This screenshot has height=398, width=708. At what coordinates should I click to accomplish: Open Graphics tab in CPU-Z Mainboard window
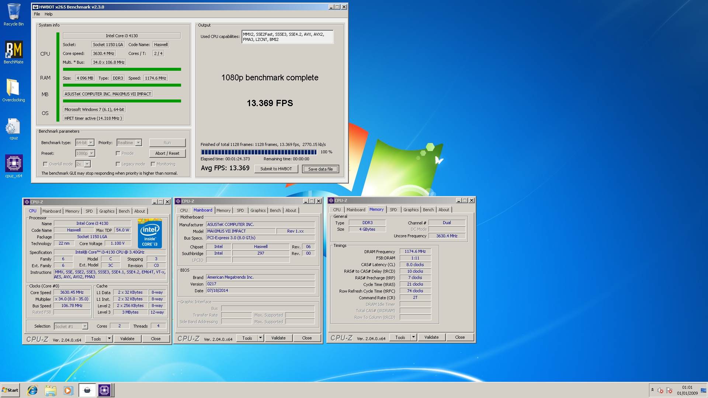click(258, 210)
